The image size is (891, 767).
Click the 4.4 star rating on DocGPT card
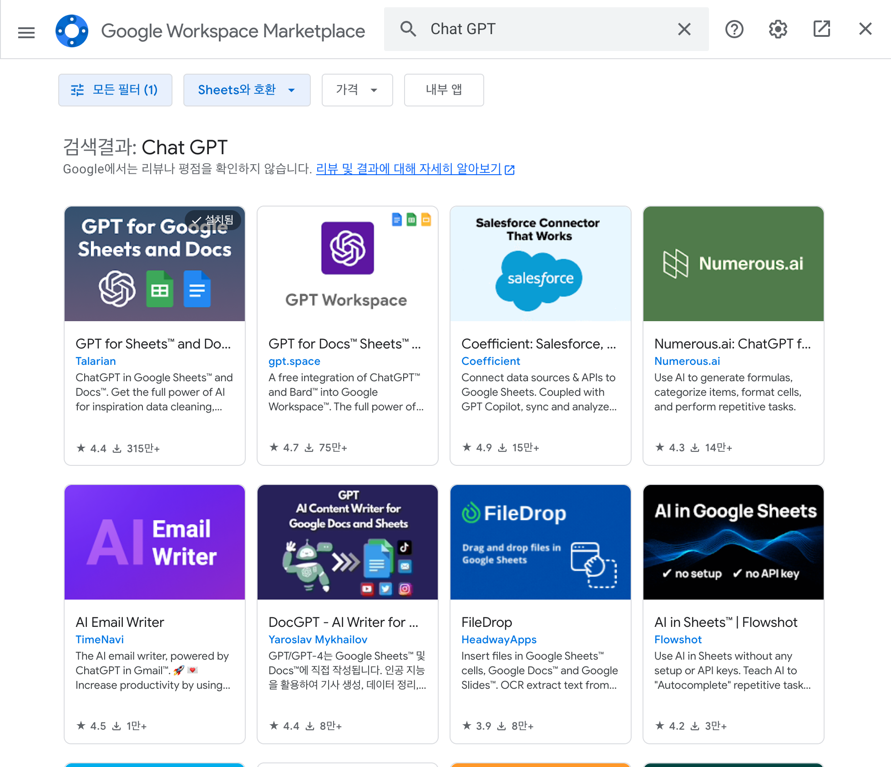coord(284,726)
